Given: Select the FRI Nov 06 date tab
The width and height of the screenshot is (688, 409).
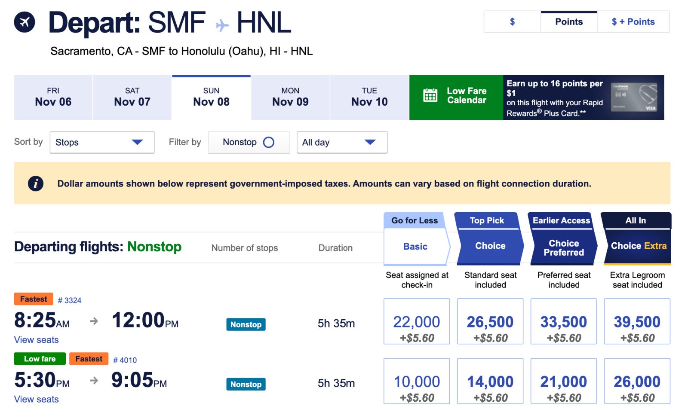Looking at the screenshot, I should pos(53,98).
